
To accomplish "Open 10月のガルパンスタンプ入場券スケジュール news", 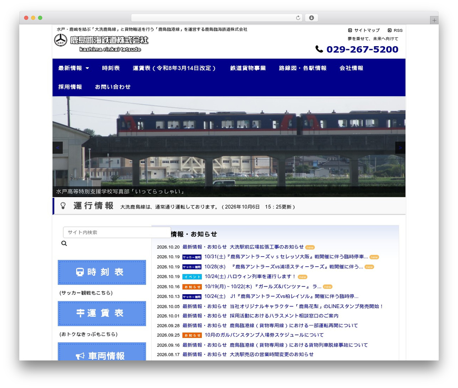I will [264, 335].
